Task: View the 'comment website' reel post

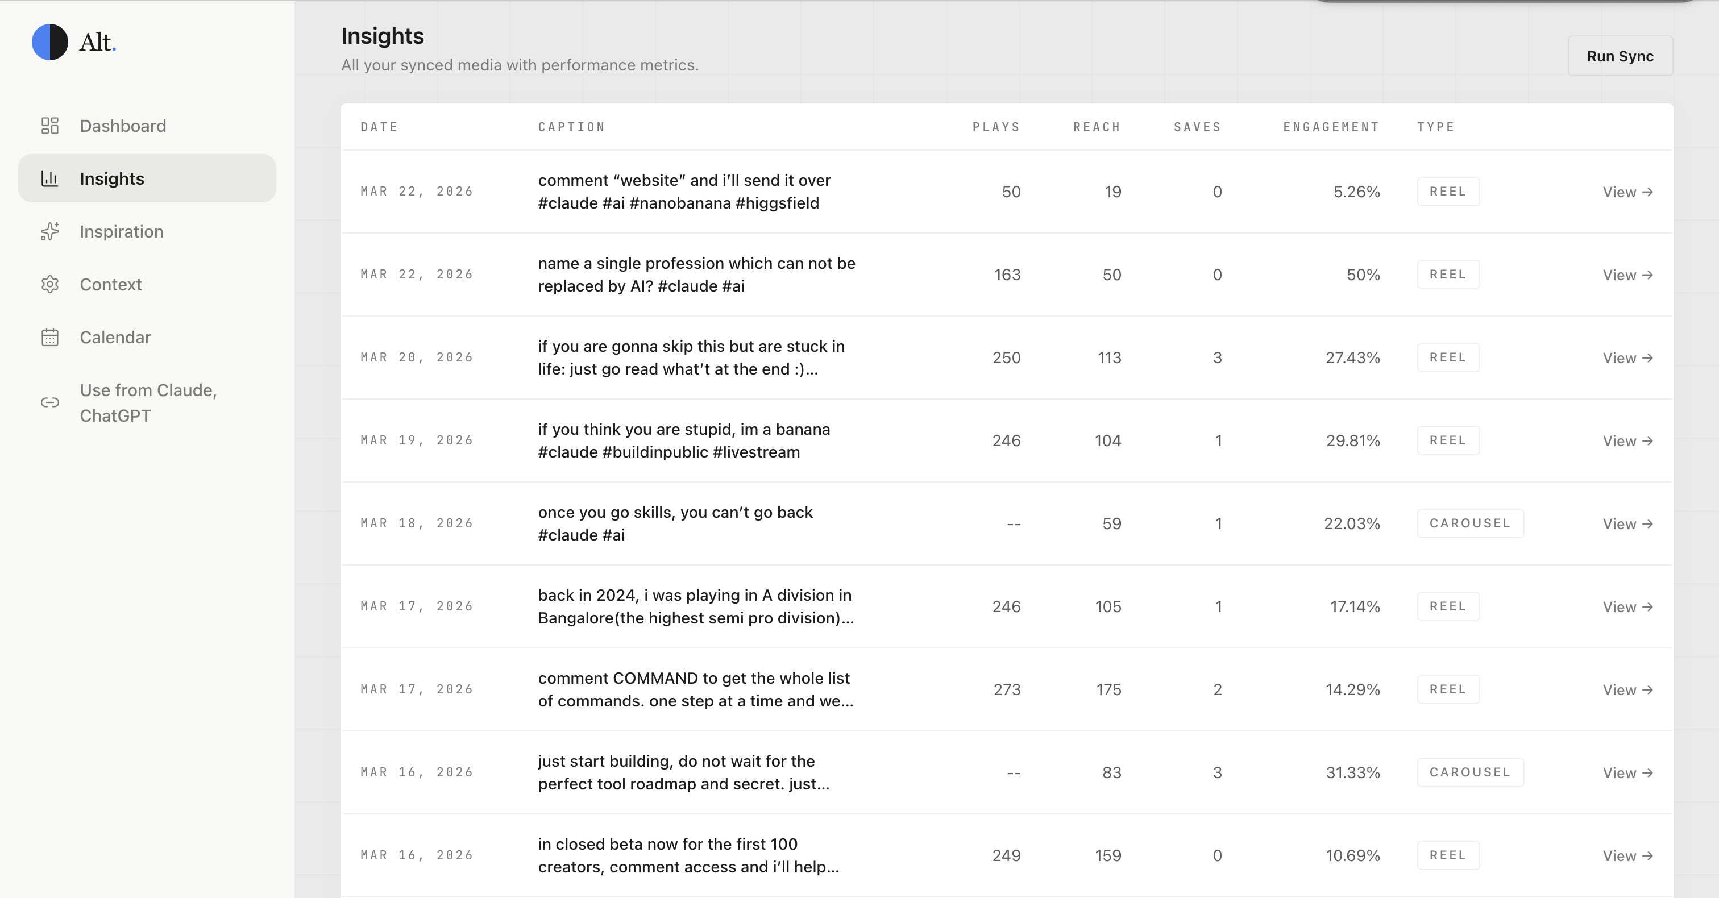Action: (1627, 192)
